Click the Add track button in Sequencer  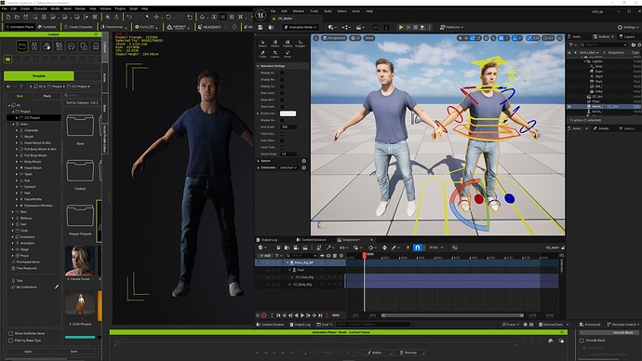265,256
